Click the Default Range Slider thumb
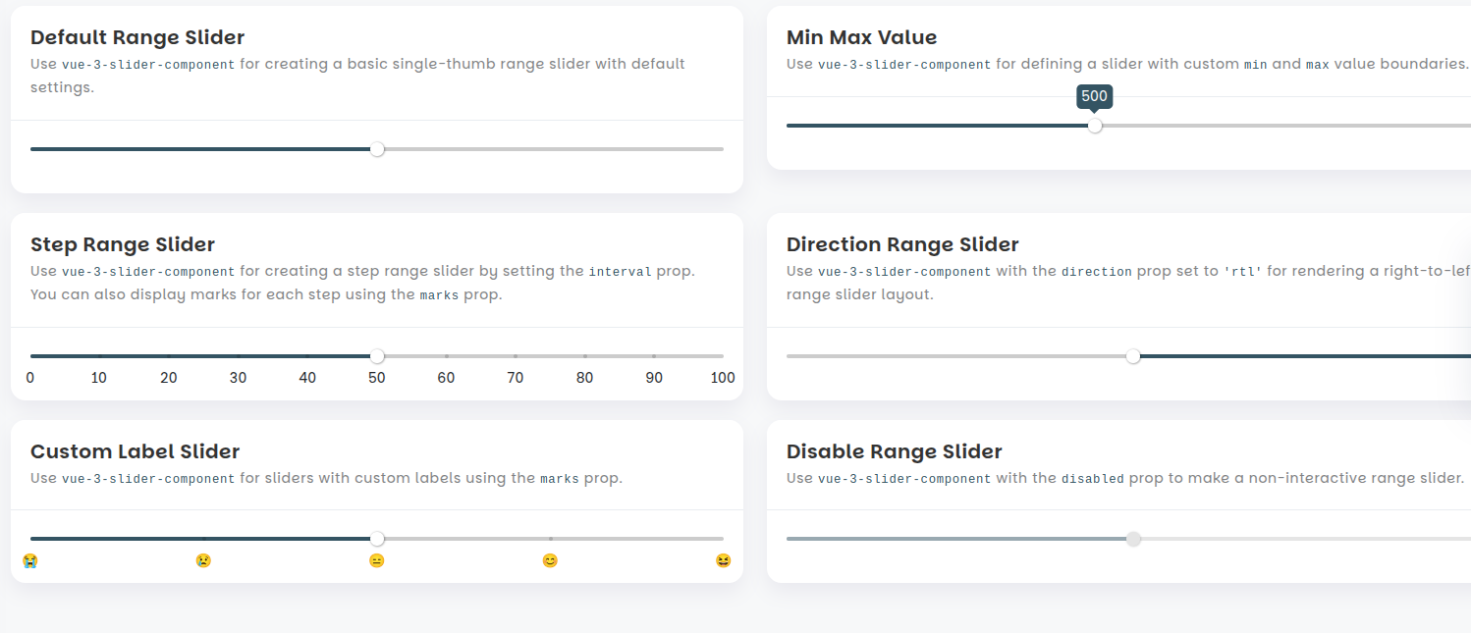Image resolution: width=1471 pixels, height=633 pixels. click(x=377, y=149)
